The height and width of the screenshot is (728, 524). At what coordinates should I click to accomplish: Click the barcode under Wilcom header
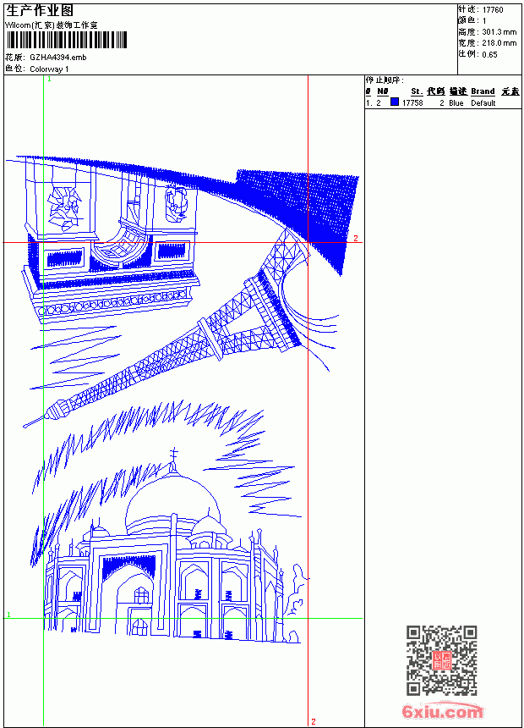click(66, 41)
